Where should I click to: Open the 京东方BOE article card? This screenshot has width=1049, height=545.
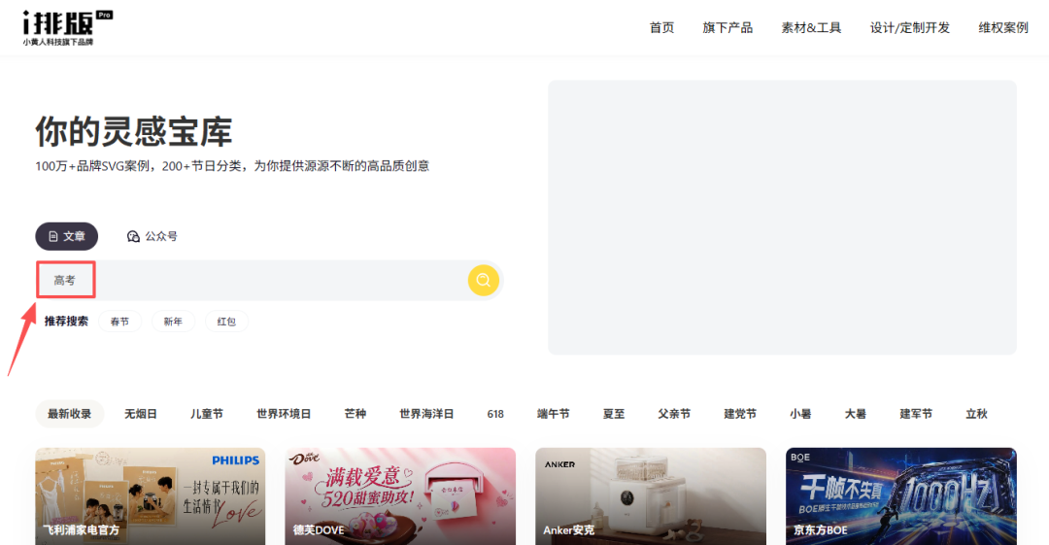click(x=901, y=496)
